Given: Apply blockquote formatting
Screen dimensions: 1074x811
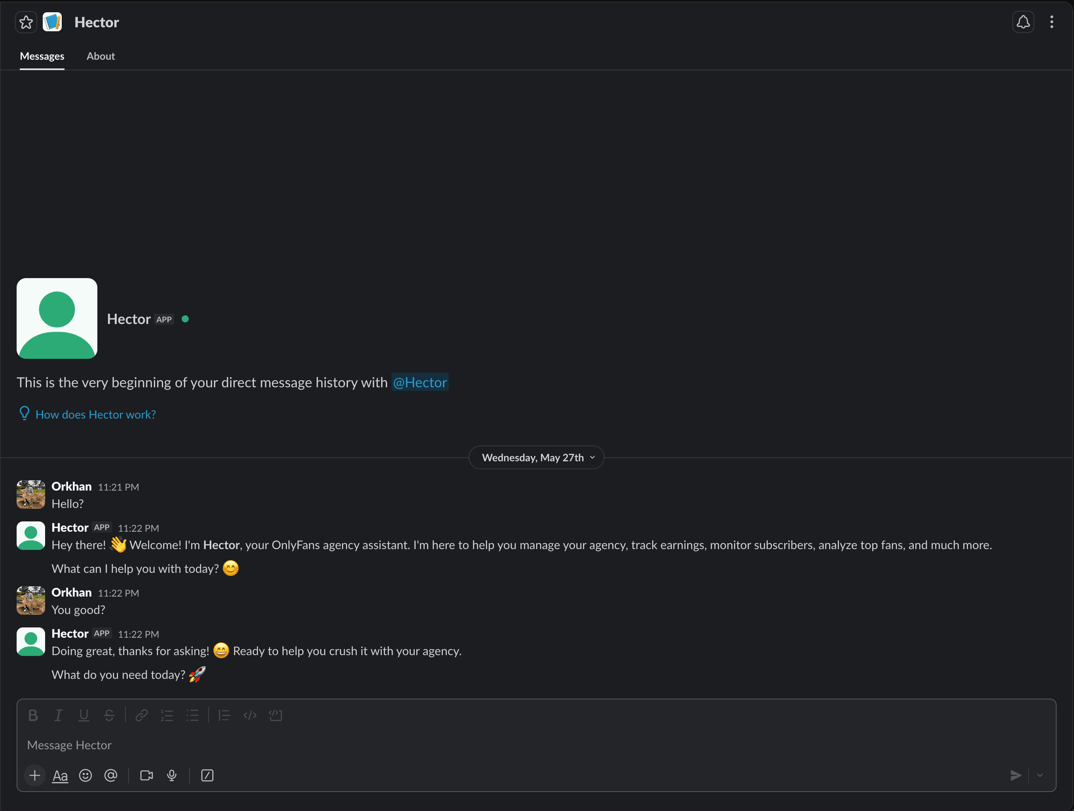Looking at the screenshot, I should click(224, 715).
